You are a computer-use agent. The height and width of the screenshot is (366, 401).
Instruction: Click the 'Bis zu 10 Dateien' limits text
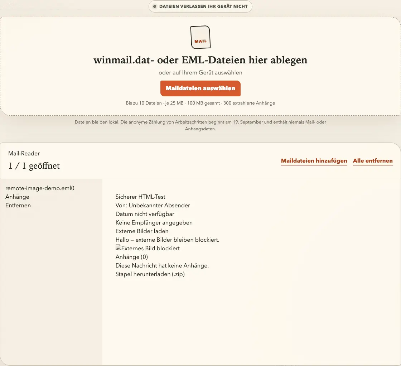pos(200,103)
